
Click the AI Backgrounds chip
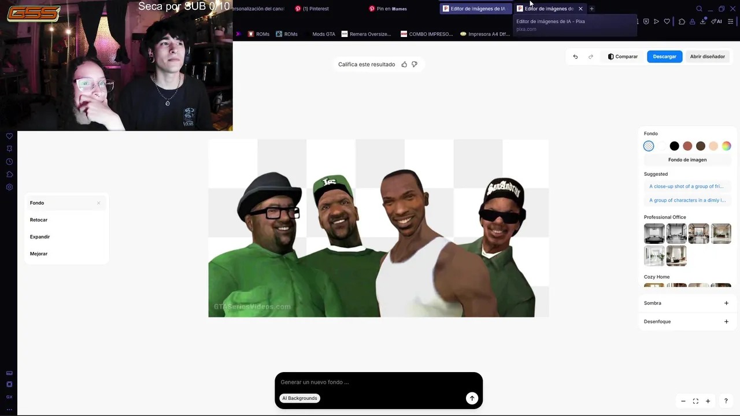pos(299,398)
